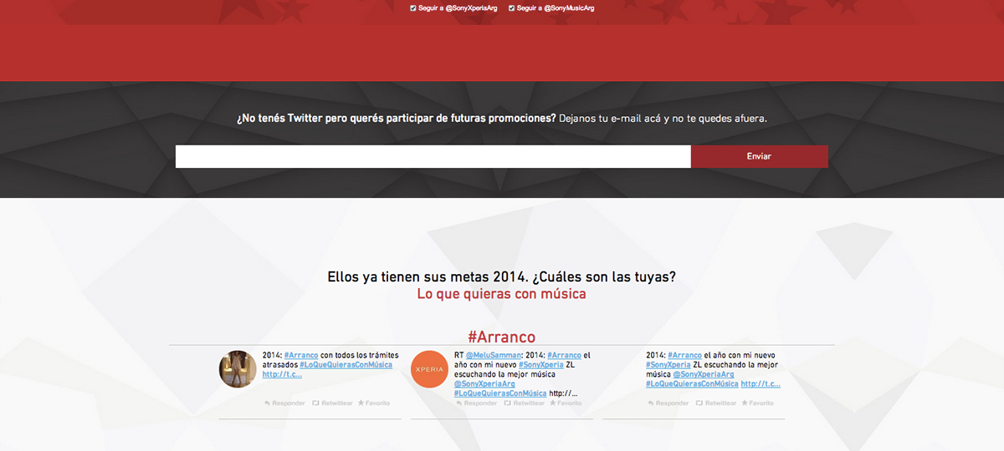Reply to the third tweet

pyautogui.click(x=651, y=403)
